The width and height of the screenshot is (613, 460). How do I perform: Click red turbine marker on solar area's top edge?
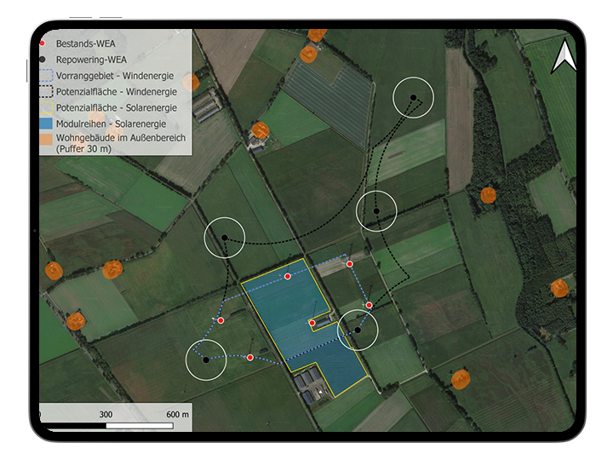288,277
